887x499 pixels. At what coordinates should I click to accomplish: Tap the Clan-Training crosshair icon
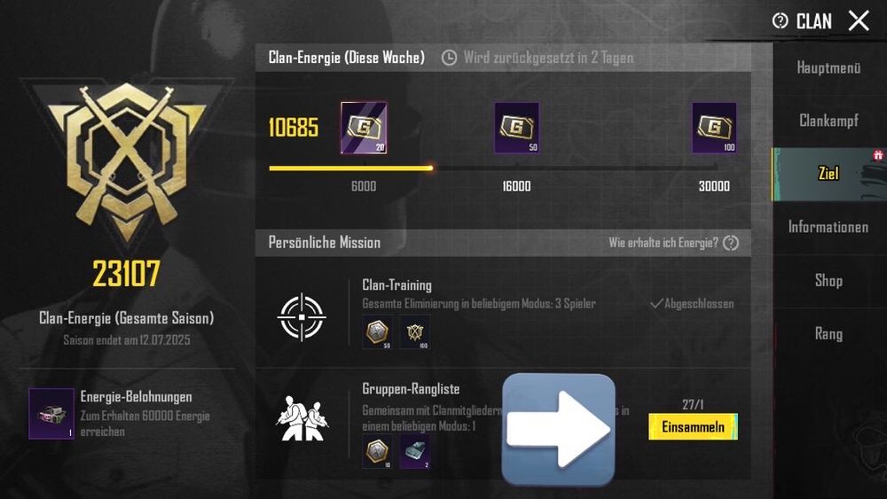302,317
